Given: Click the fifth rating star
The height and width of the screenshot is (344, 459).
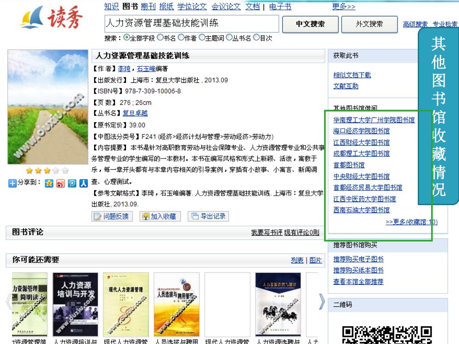Looking at the screenshot, I should [x=65, y=171].
